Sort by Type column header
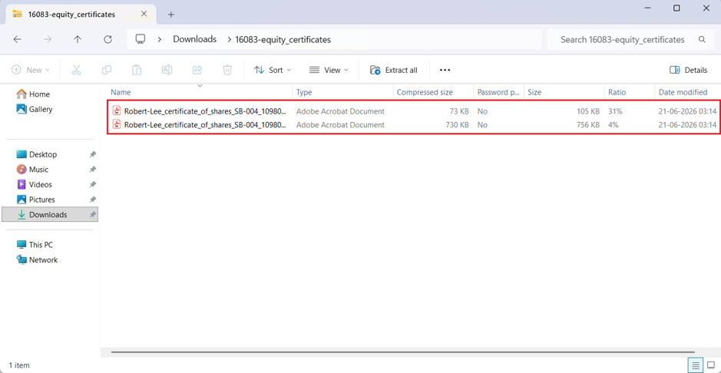This screenshot has height=373, width=721. click(x=343, y=92)
